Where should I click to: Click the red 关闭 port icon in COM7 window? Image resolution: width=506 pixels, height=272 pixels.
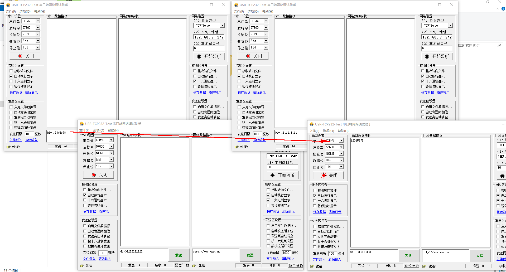pyautogui.click(x=20, y=56)
